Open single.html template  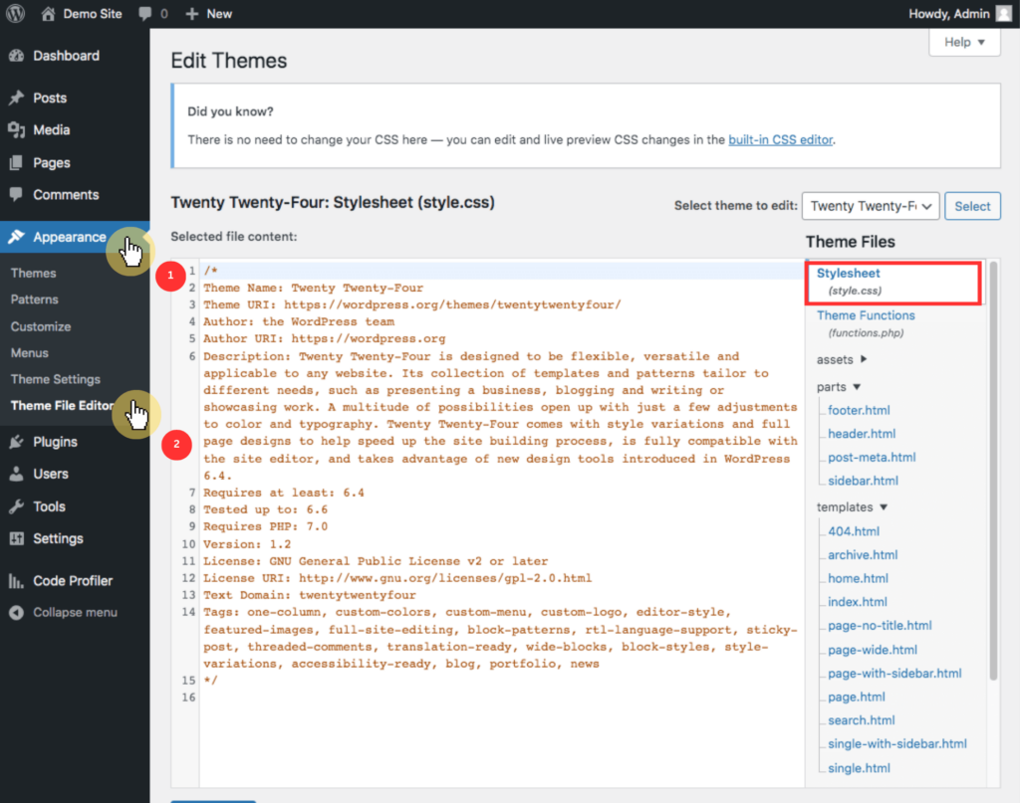point(859,768)
